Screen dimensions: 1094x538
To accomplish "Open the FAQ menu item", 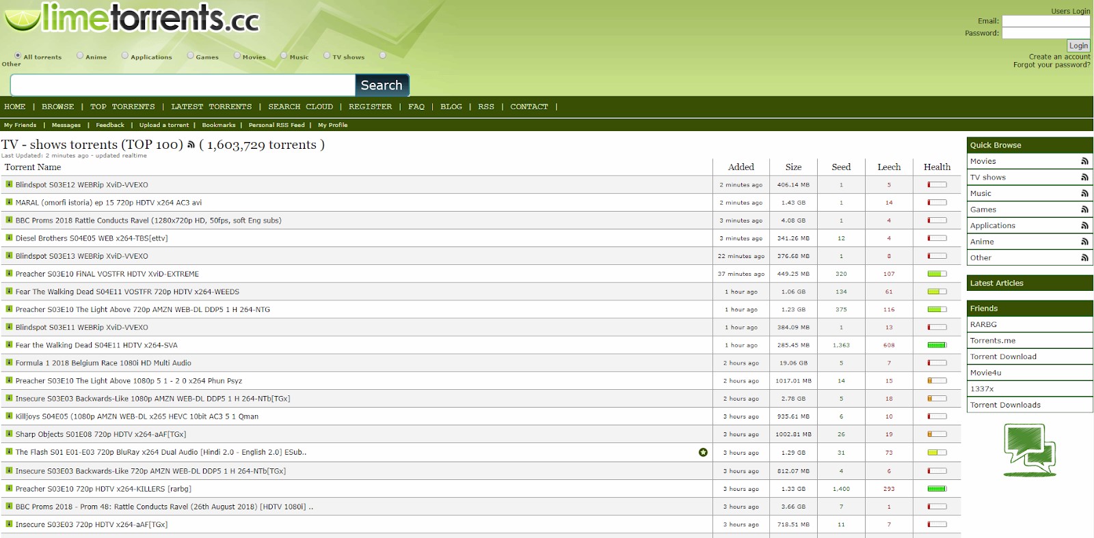I will (416, 107).
